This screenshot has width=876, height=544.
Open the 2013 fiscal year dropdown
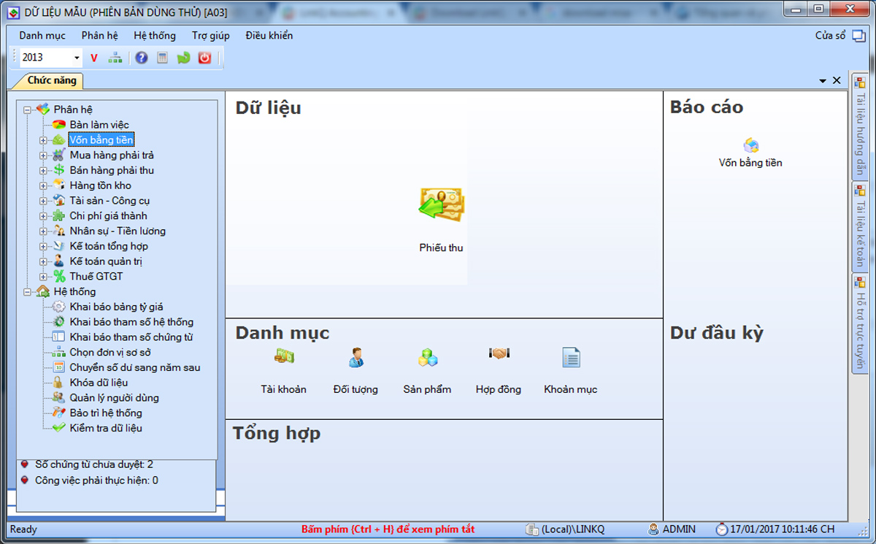[77, 56]
